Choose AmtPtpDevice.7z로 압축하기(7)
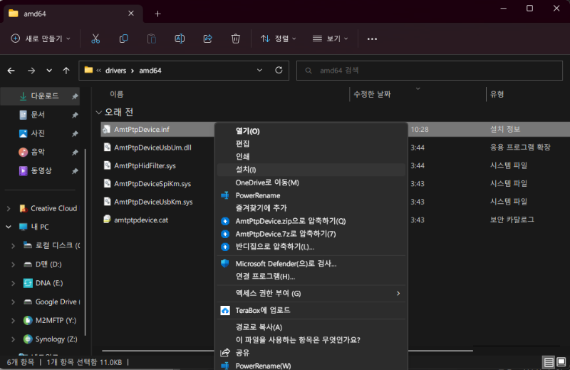 (311, 234)
